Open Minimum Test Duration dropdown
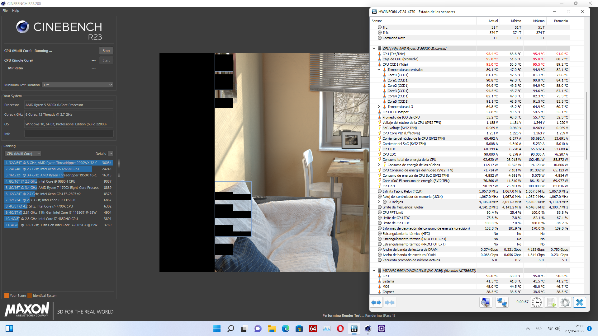The width and height of the screenshot is (598, 336). tap(77, 85)
